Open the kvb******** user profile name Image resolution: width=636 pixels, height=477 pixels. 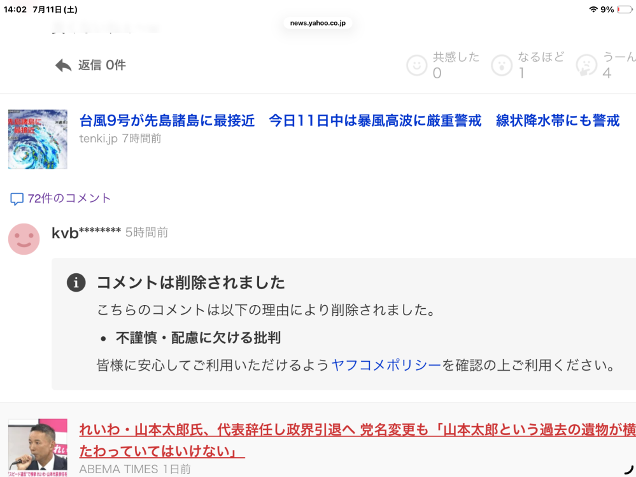pyautogui.click(x=86, y=233)
